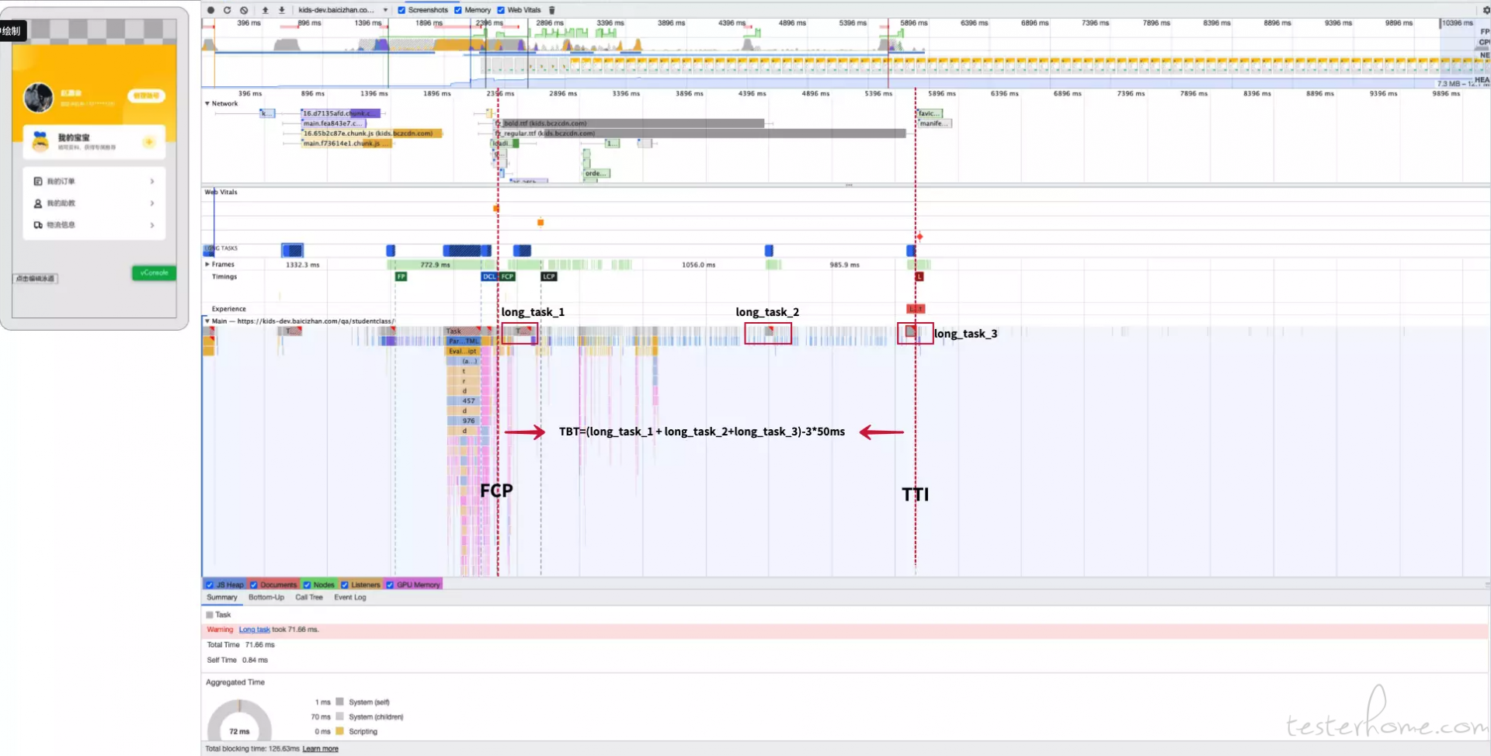Tap the plus icon on the baby card
1491x756 pixels.
[x=149, y=141]
